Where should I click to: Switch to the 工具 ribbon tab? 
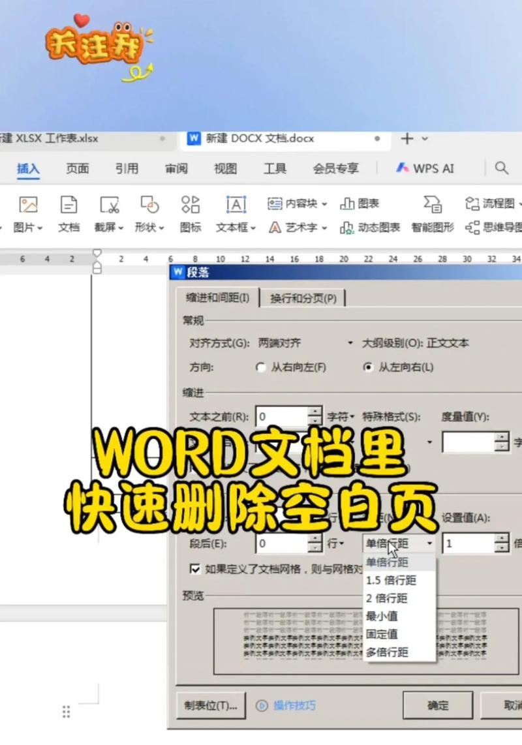[275, 168]
